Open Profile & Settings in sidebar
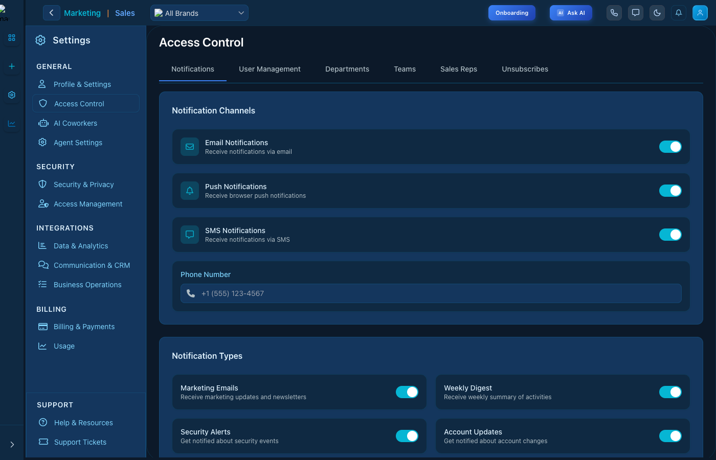The height and width of the screenshot is (460, 716). coord(86,84)
